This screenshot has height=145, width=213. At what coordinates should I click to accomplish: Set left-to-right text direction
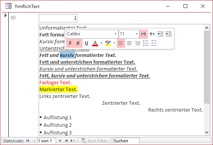[x=144, y=34]
